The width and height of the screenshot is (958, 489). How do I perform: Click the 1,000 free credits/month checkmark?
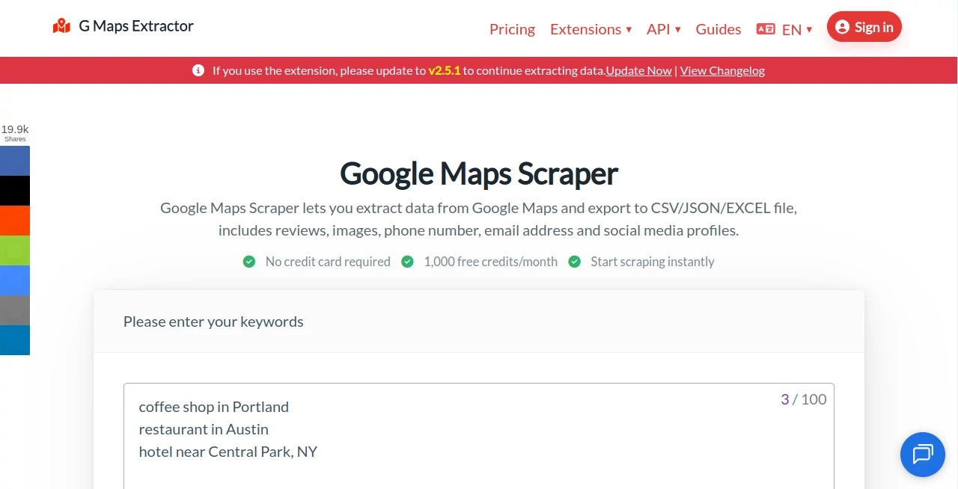coord(408,262)
